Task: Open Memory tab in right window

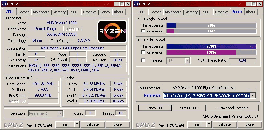Action: tap(191, 12)
